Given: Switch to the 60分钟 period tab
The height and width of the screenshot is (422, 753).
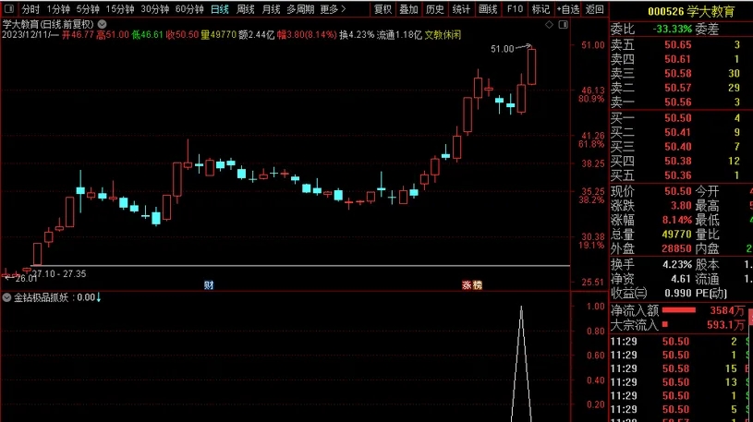Looking at the screenshot, I should (x=189, y=9).
